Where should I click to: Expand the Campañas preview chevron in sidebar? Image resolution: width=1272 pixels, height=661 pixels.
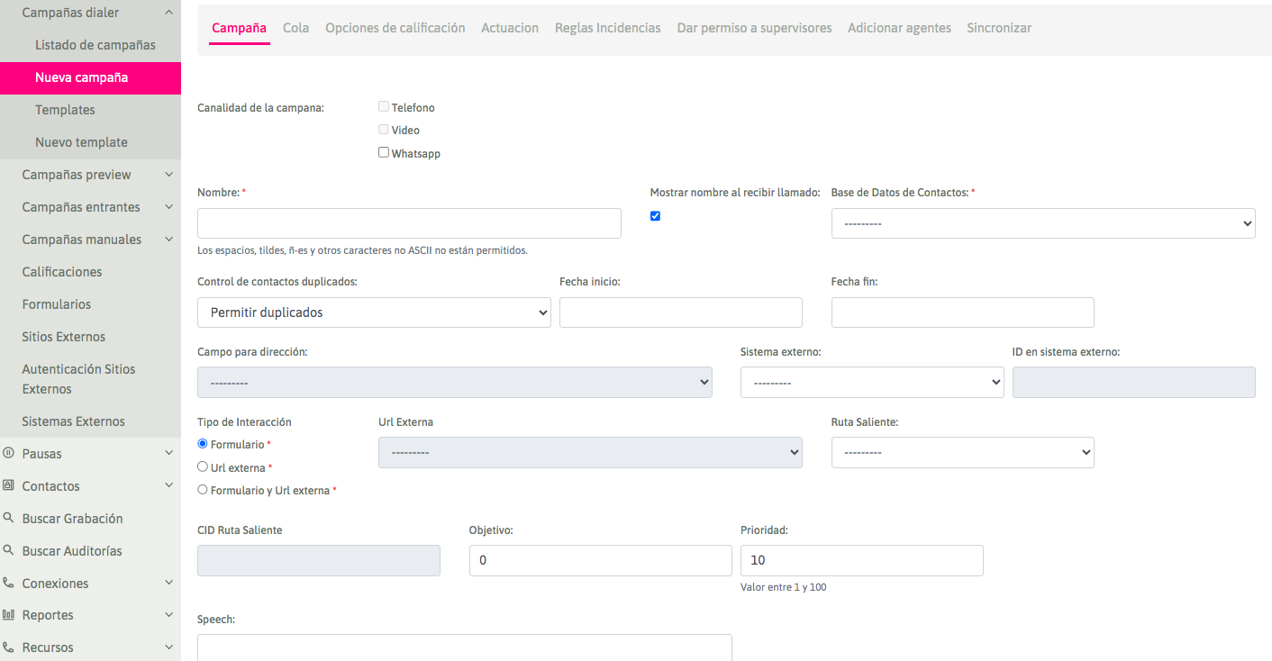pos(168,175)
